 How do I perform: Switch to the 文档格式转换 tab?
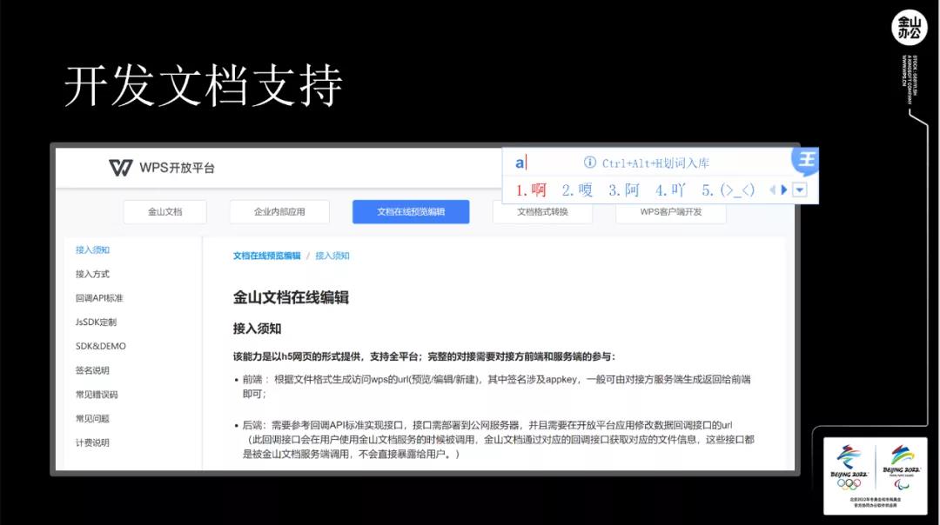pos(542,212)
